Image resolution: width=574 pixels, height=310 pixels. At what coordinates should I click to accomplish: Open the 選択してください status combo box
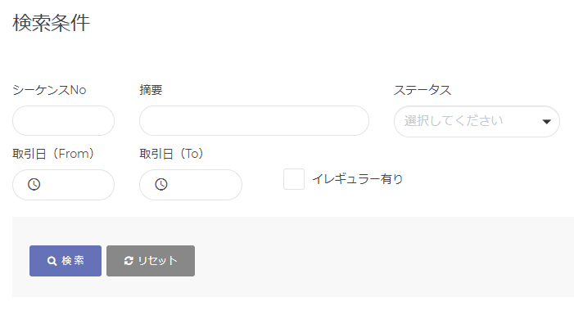click(x=477, y=121)
